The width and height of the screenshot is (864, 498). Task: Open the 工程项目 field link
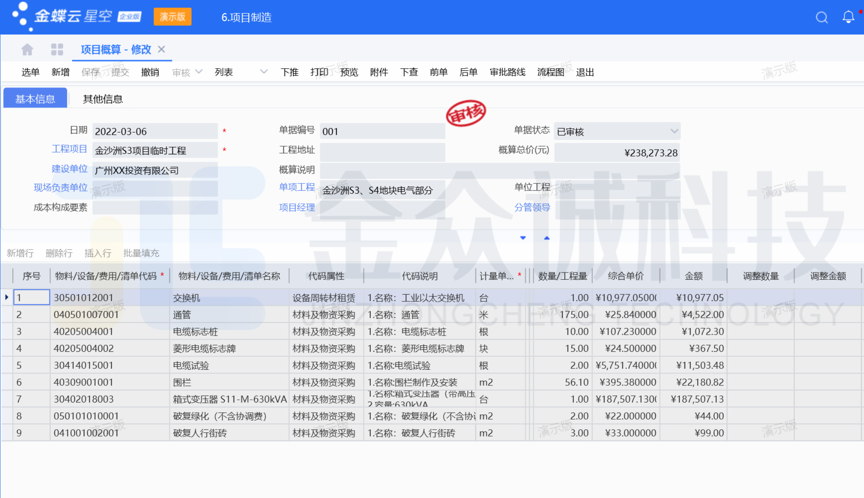click(69, 149)
